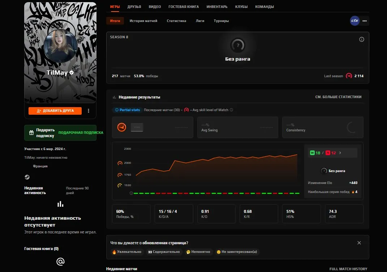387x272 pixels.
Task: Click the verified badge next to TilMay
Action: point(72,73)
